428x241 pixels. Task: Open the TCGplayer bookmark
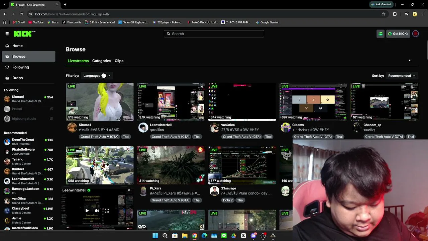167,22
